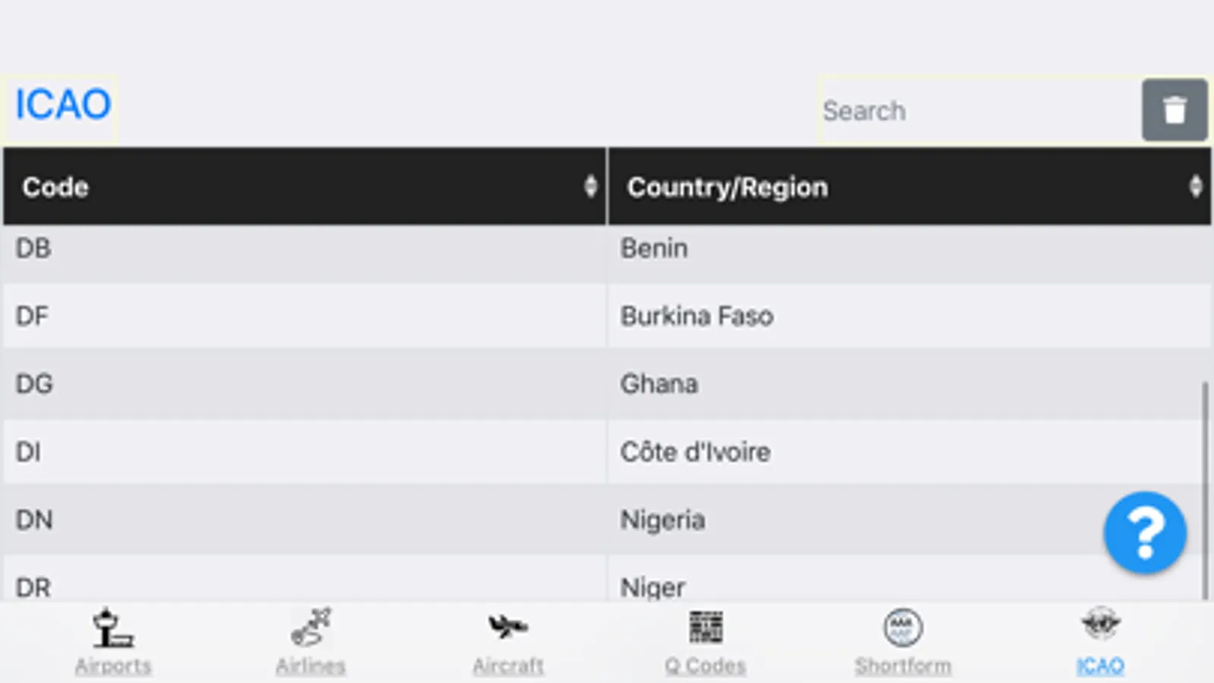Click the Country/Region header text

pyautogui.click(x=727, y=187)
